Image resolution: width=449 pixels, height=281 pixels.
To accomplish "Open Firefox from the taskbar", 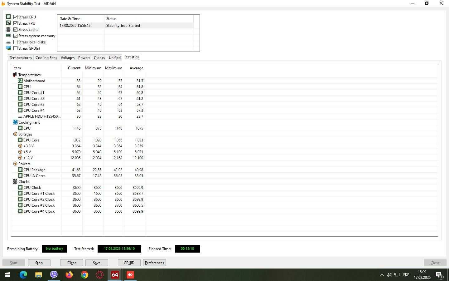I will point(69,275).
